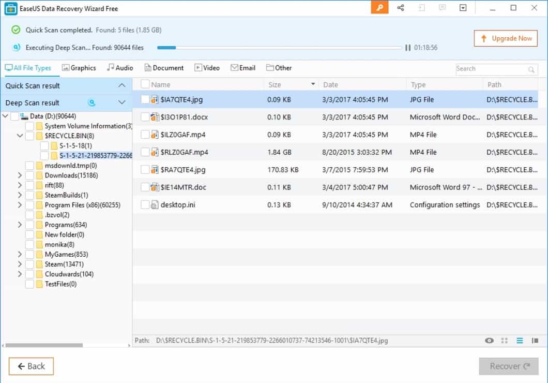This screenshot has height=383, width=548.
Task: Expand the MyGames(853) folder
Action: click(20, 254)
